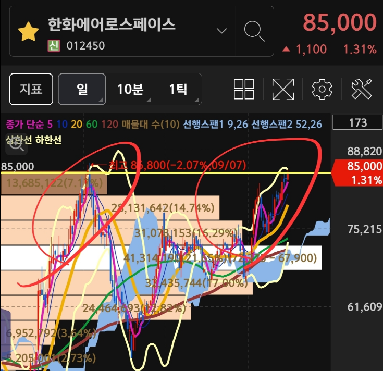Viewport: 383px width, 371px height.
Task: Click the green 신 badge
Action: (54, 46)
